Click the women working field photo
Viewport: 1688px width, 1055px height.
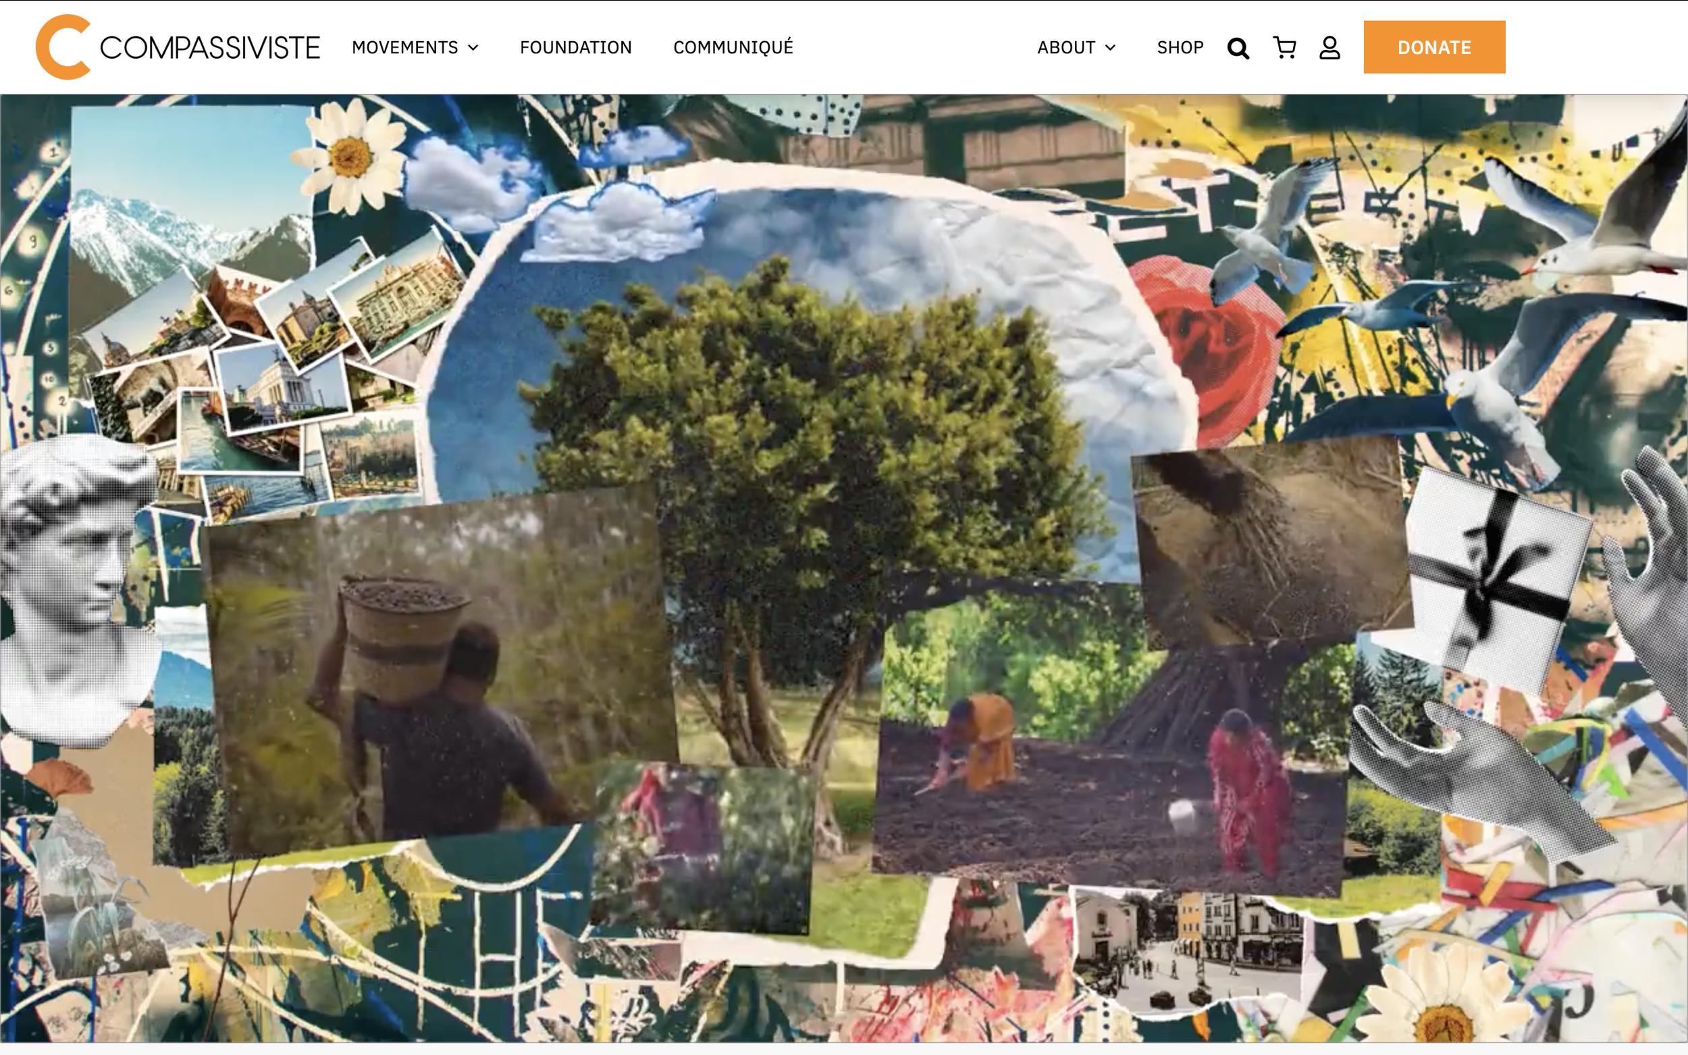[x=1109, y=767]
